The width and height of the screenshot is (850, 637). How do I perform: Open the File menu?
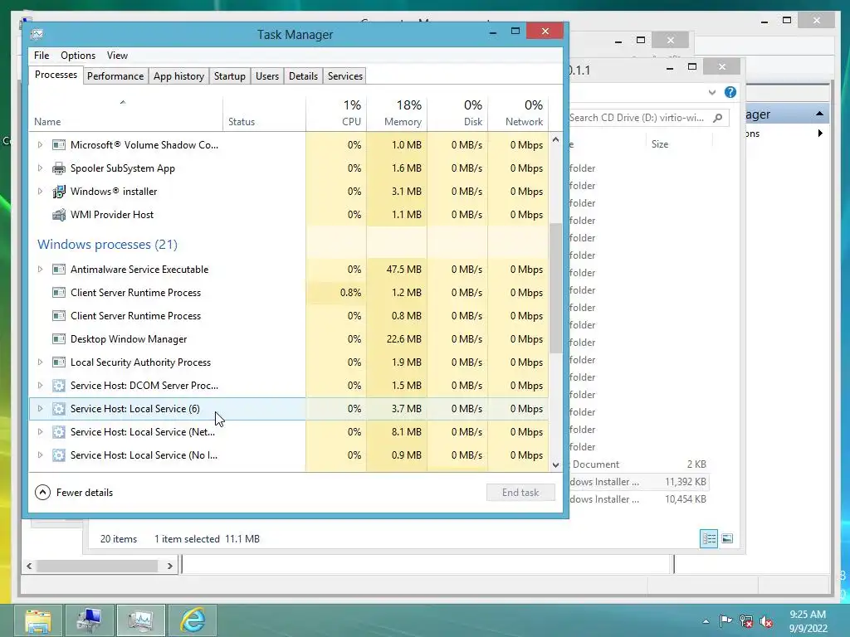pos(42,56)
